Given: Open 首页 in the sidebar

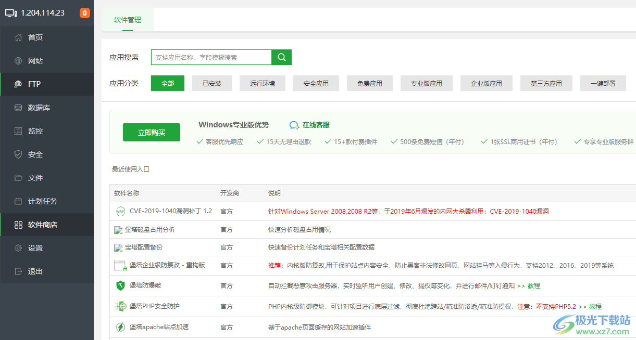Looking at the screenshot, I should point(47,37).
